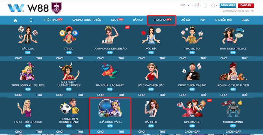This screenshot has height=135, width=263.
Task: Select the Rồng Hổ Trực Tuyến thumbnail
Action: click(233, 72)
